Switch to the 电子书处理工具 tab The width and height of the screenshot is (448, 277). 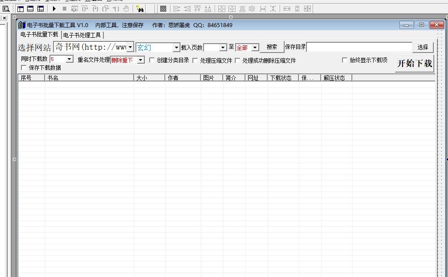pos(82,35)
